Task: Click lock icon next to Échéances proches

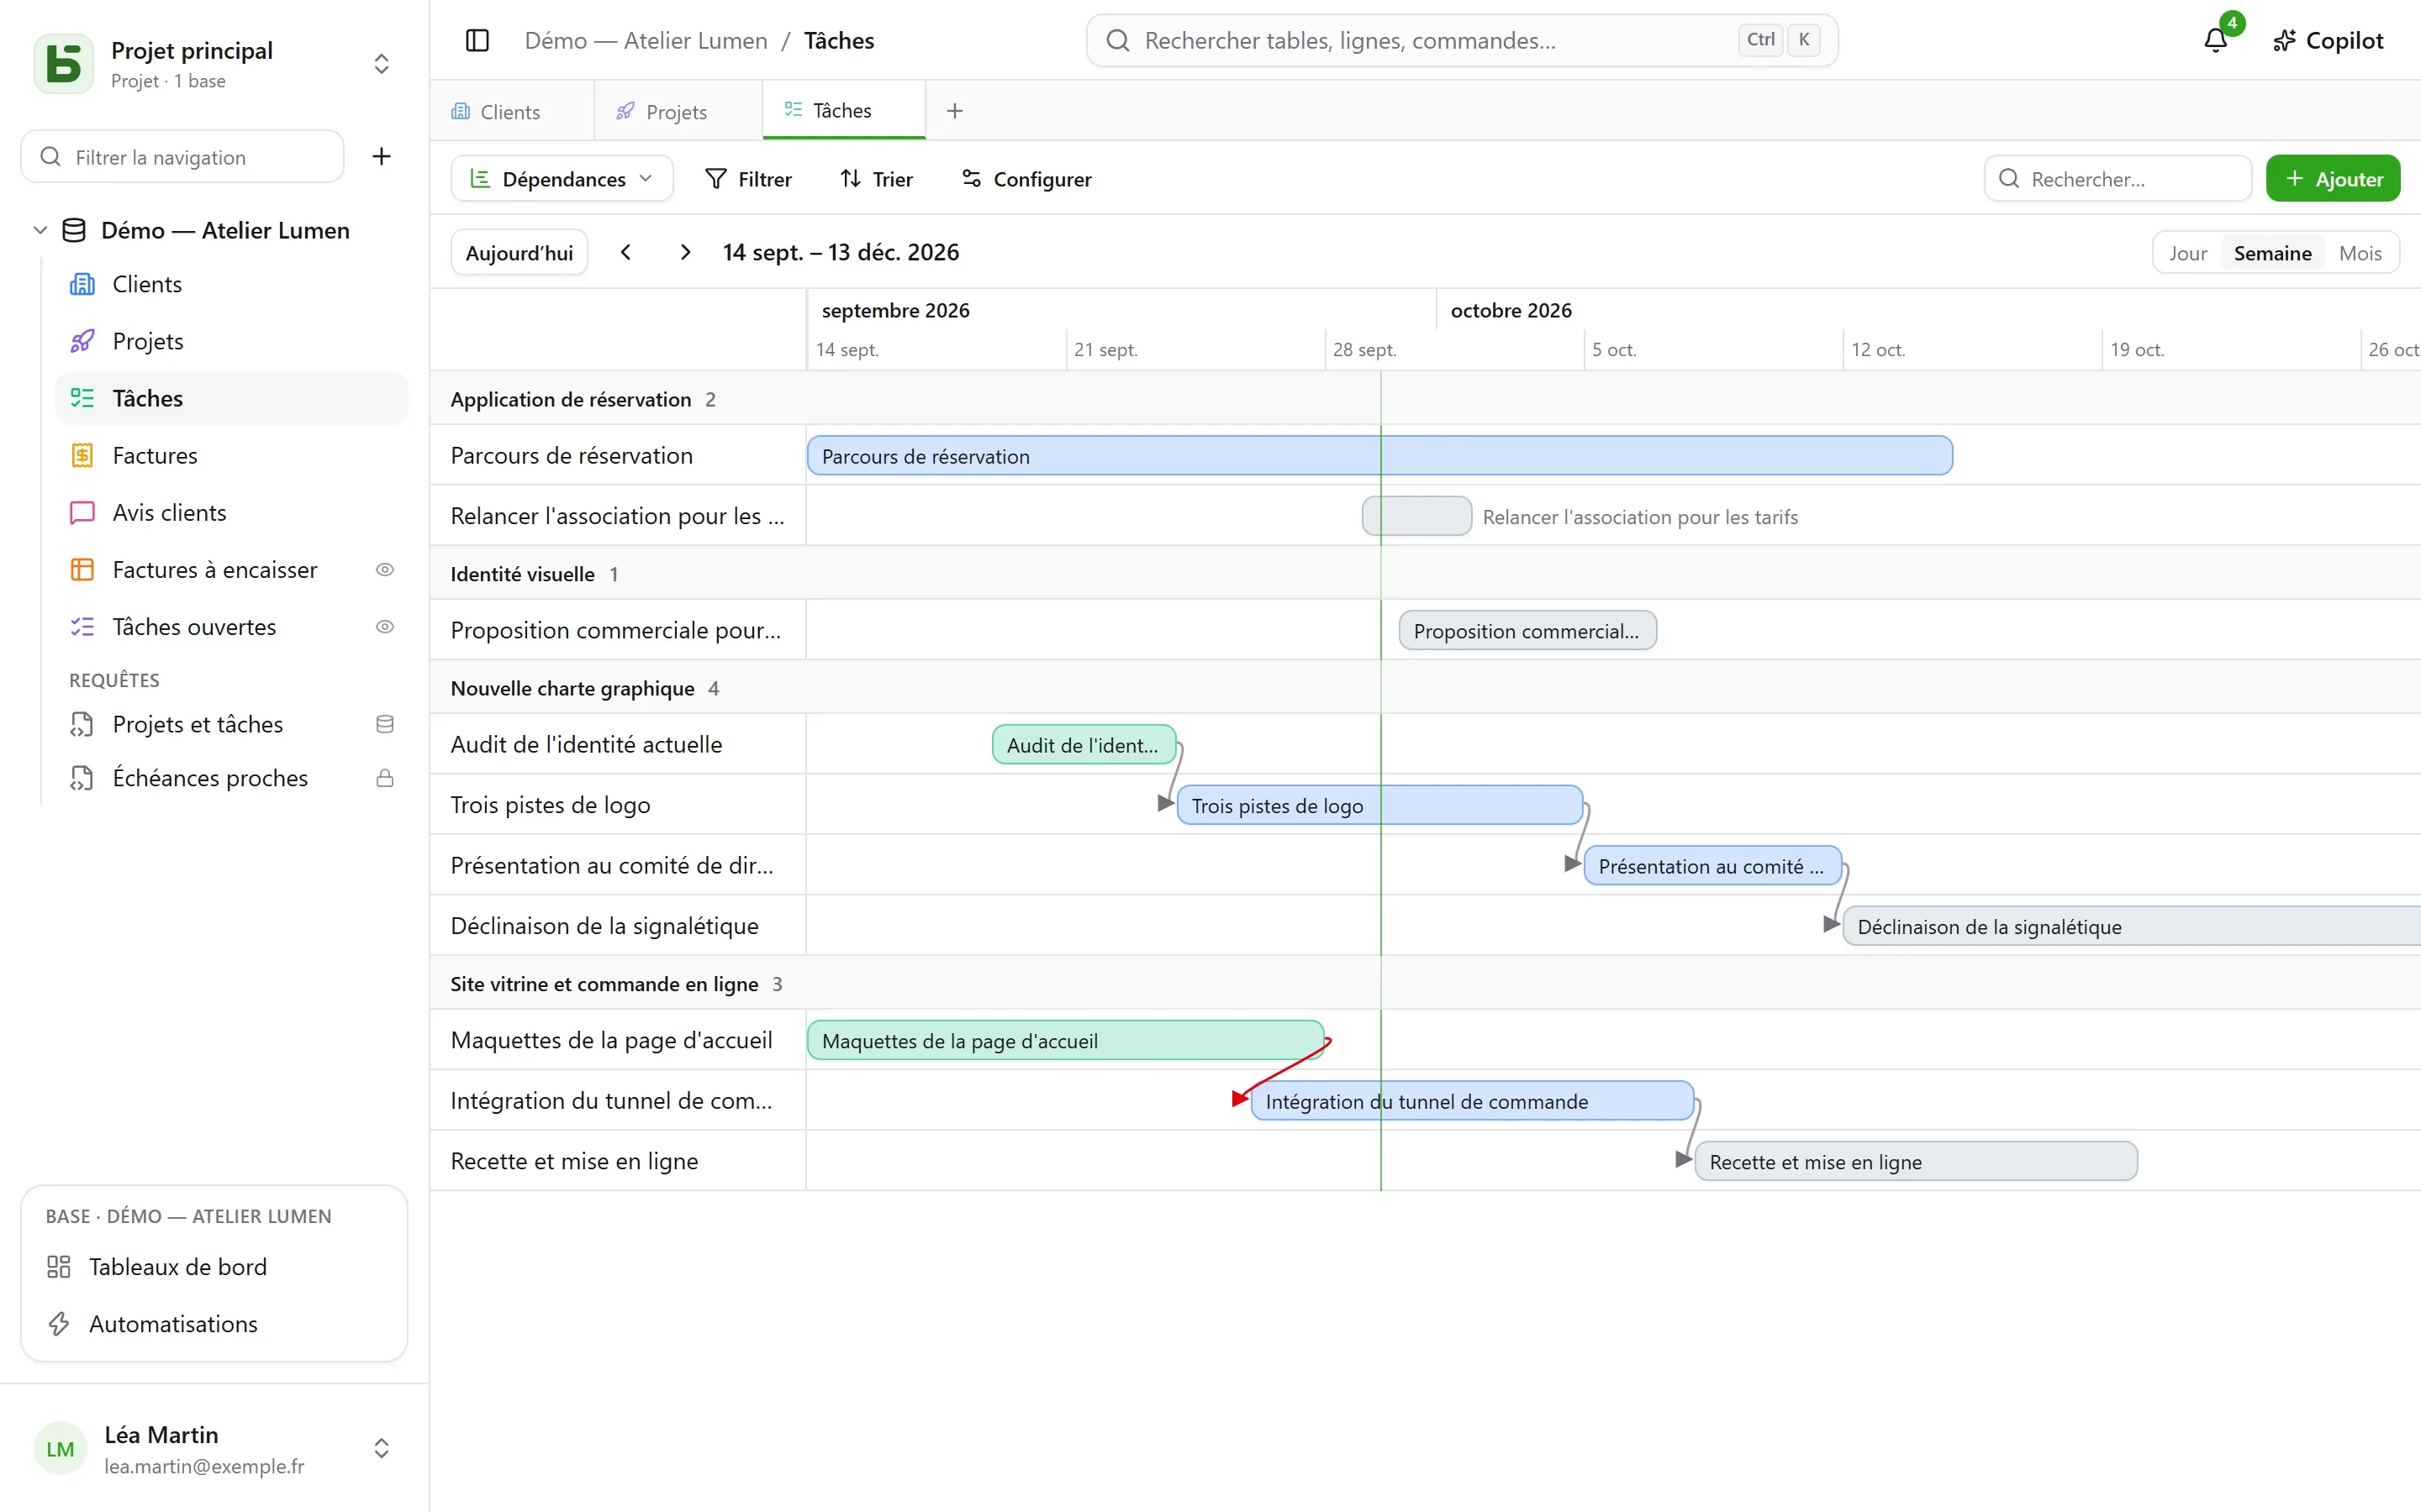Action: click(385, 777)
